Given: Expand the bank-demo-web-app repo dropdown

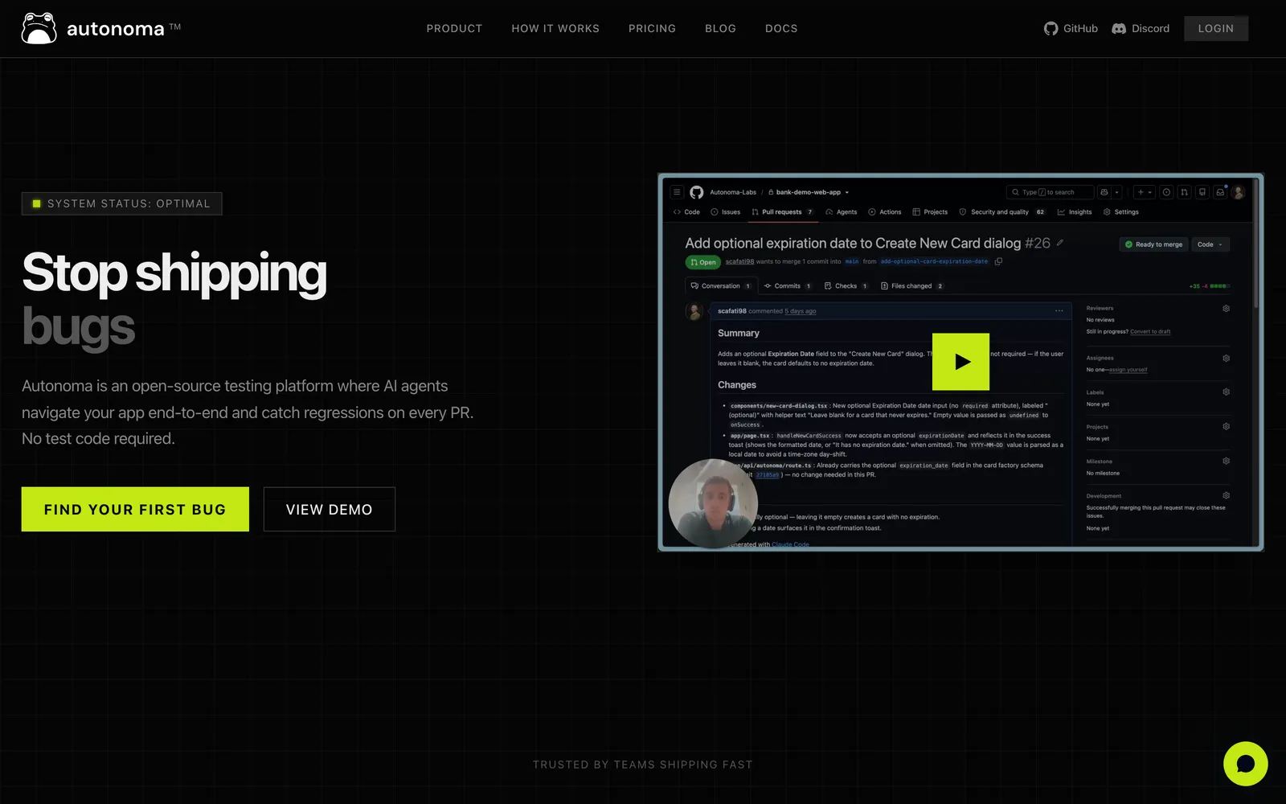Looking at the screenshot, I should click(x=846, y=193).
